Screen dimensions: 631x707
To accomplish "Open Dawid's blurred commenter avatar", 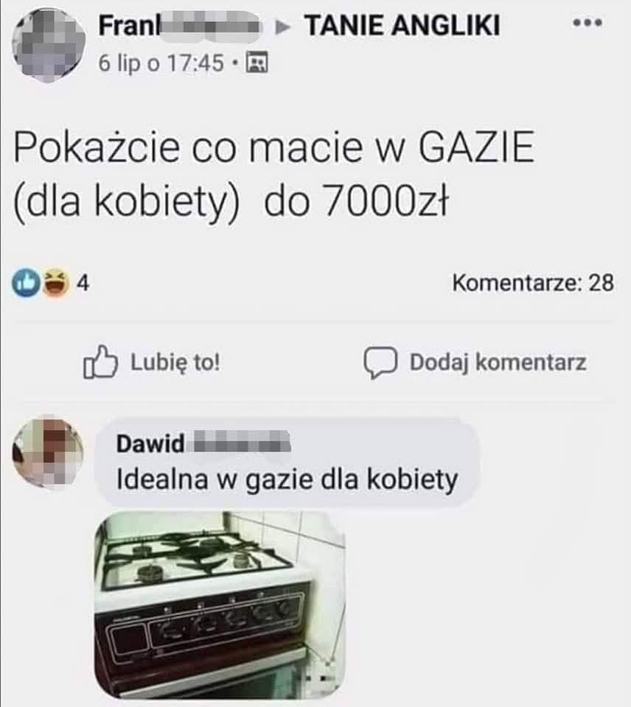I will point(48,451).
